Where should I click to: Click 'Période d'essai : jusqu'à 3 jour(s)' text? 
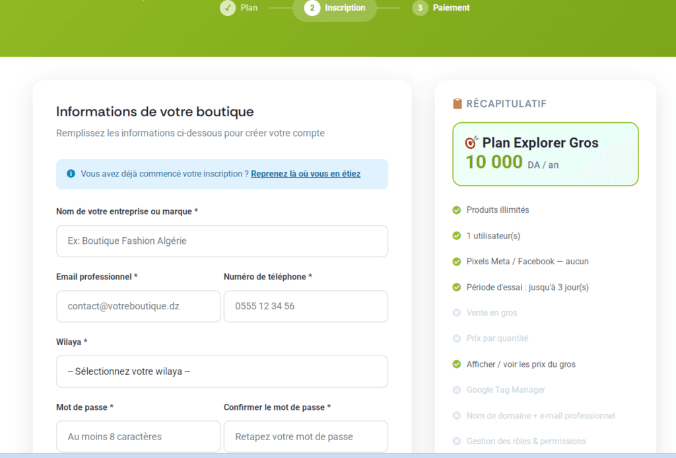(527, 287)
